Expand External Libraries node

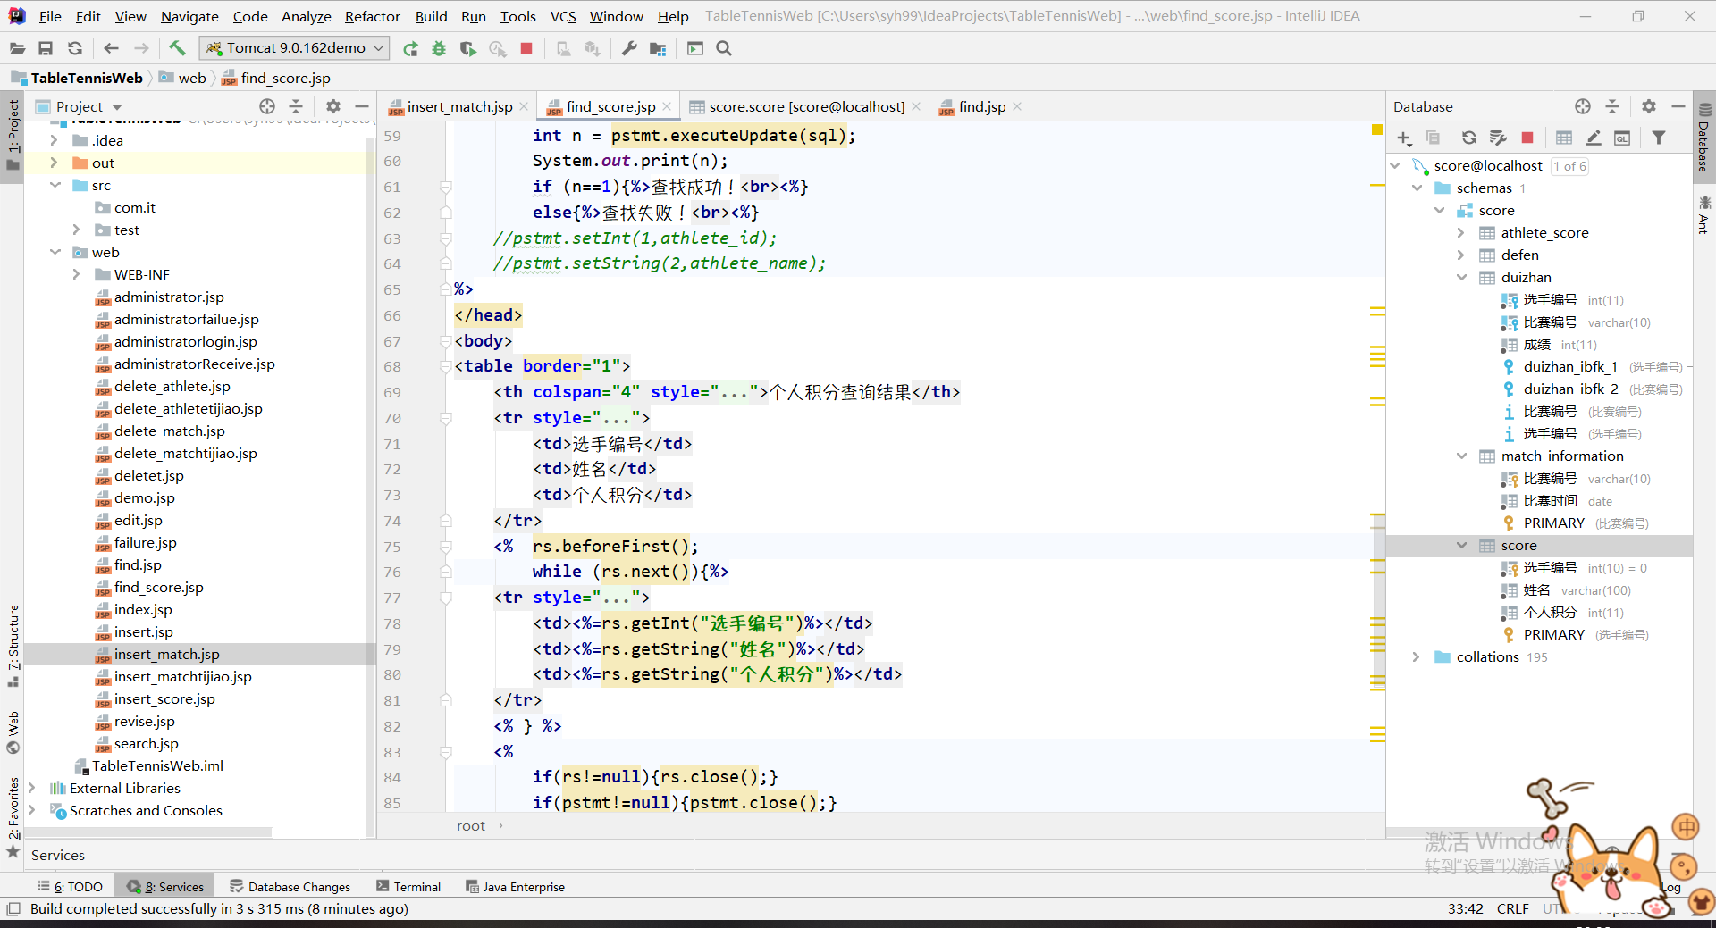[32, 788]
